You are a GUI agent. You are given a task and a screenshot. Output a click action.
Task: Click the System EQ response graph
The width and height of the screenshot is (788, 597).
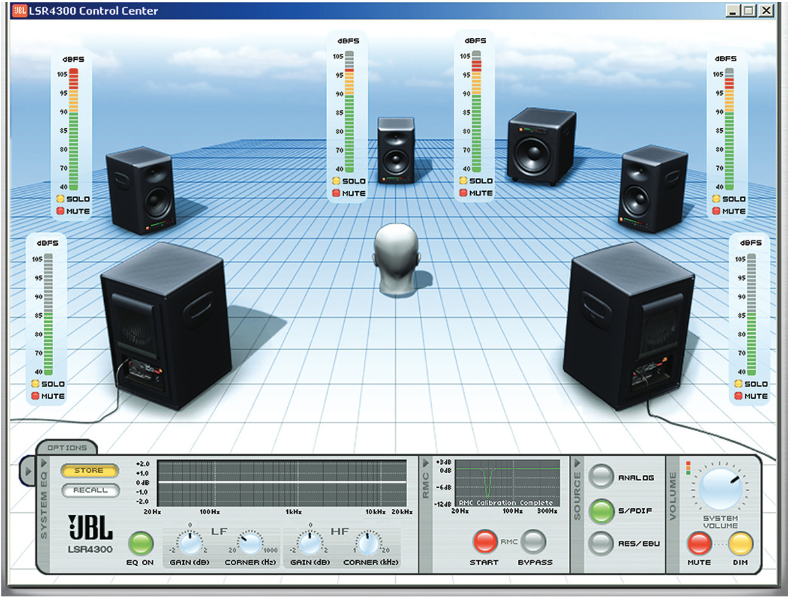[282, 483]
